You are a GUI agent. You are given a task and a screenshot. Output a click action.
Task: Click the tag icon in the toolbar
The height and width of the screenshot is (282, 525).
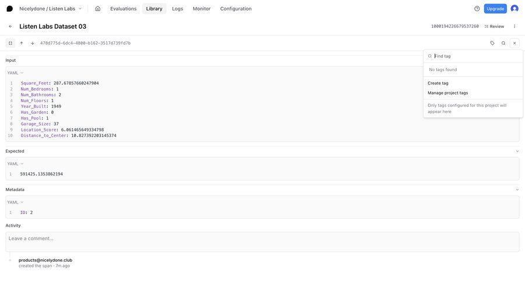[x=492, y=43]
